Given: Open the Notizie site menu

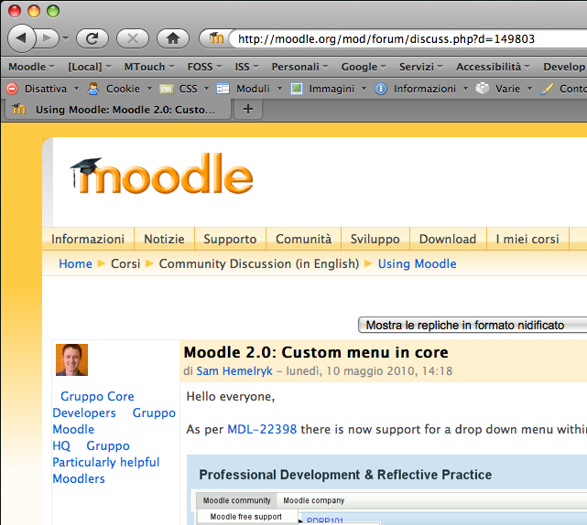Looking at the screenshot, I should pos(164,239).
